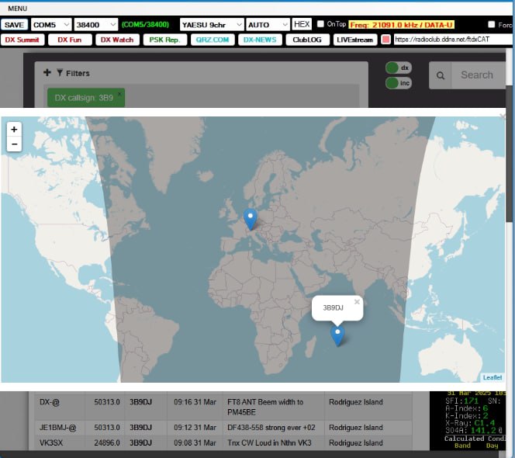Open the DX Summit tab button

tap(22, 40)
